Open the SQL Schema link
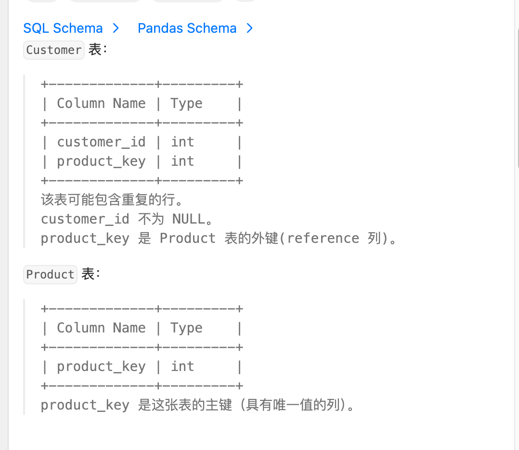519x450 pixels. pos(63,28)
